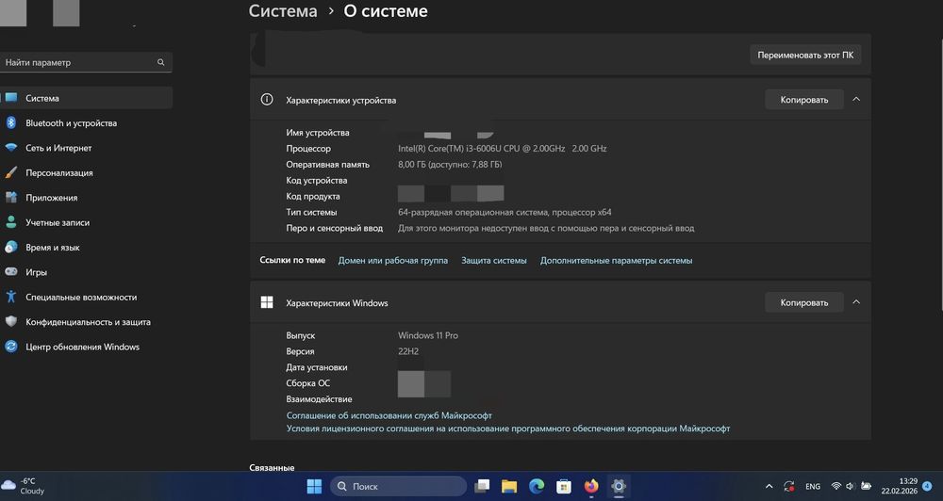
Task: Open the Windows Start menu
Action: pyautogui.click(x=315, y=487)
